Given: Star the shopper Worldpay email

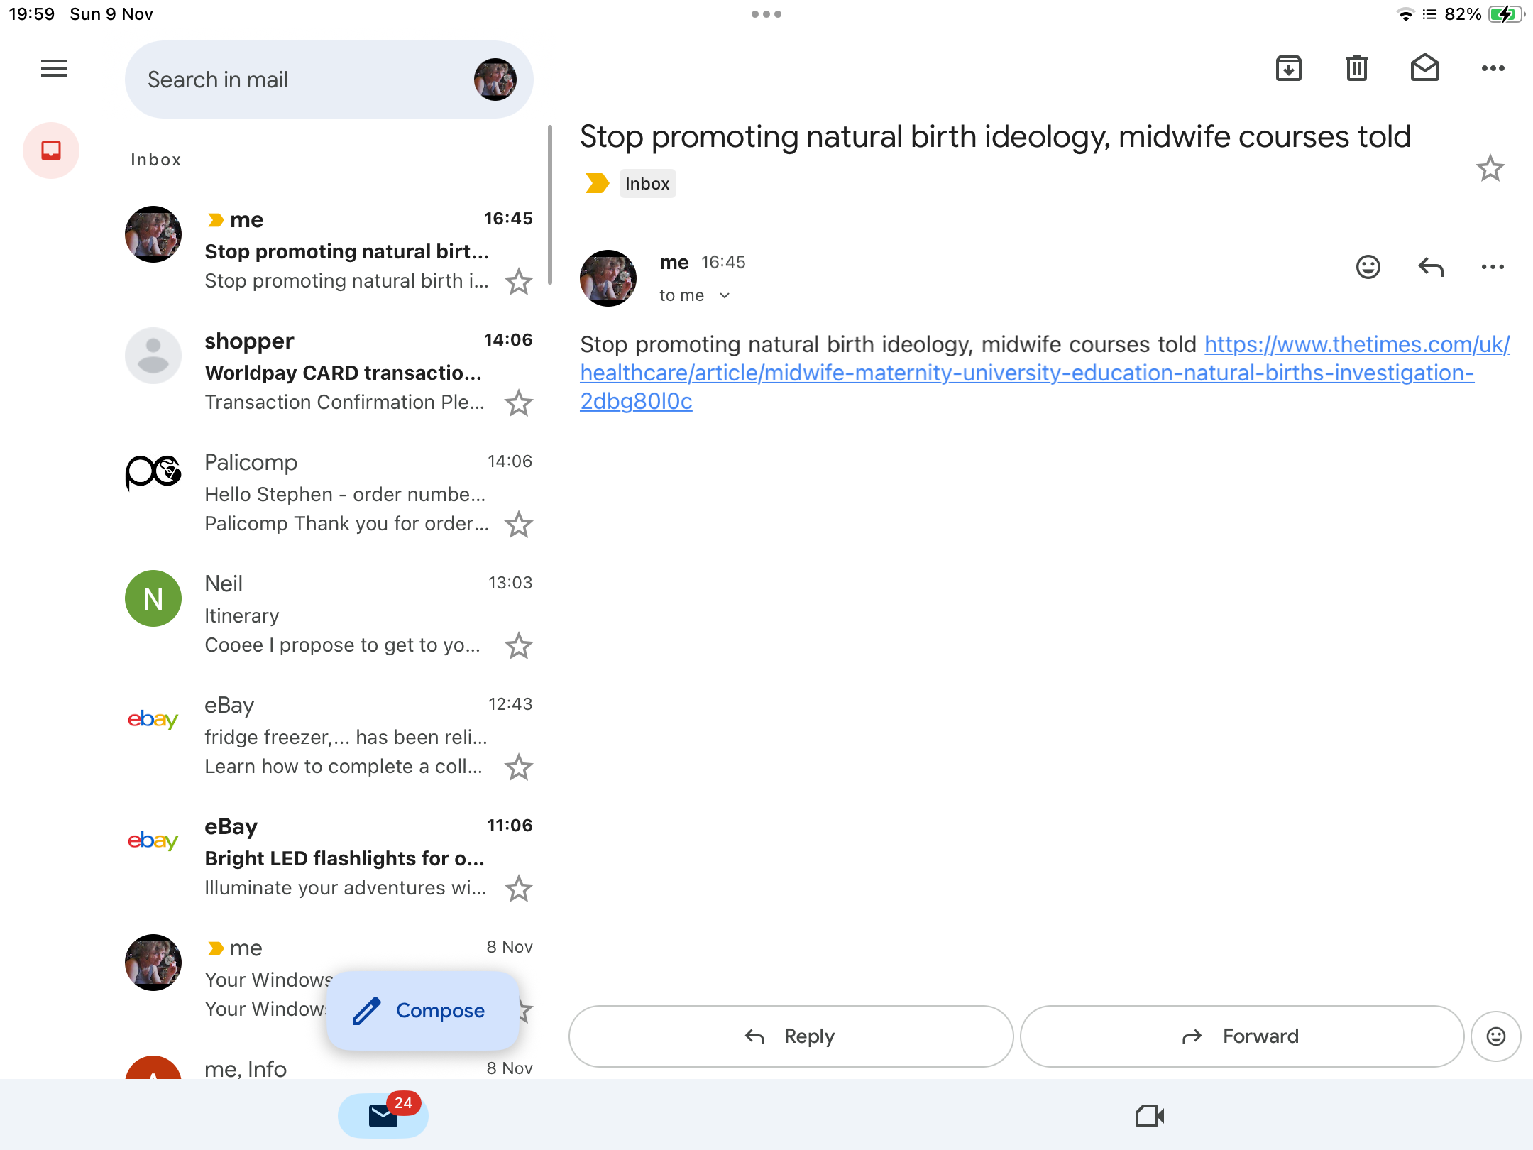Looking at the screenshot, I should point(519,403).
